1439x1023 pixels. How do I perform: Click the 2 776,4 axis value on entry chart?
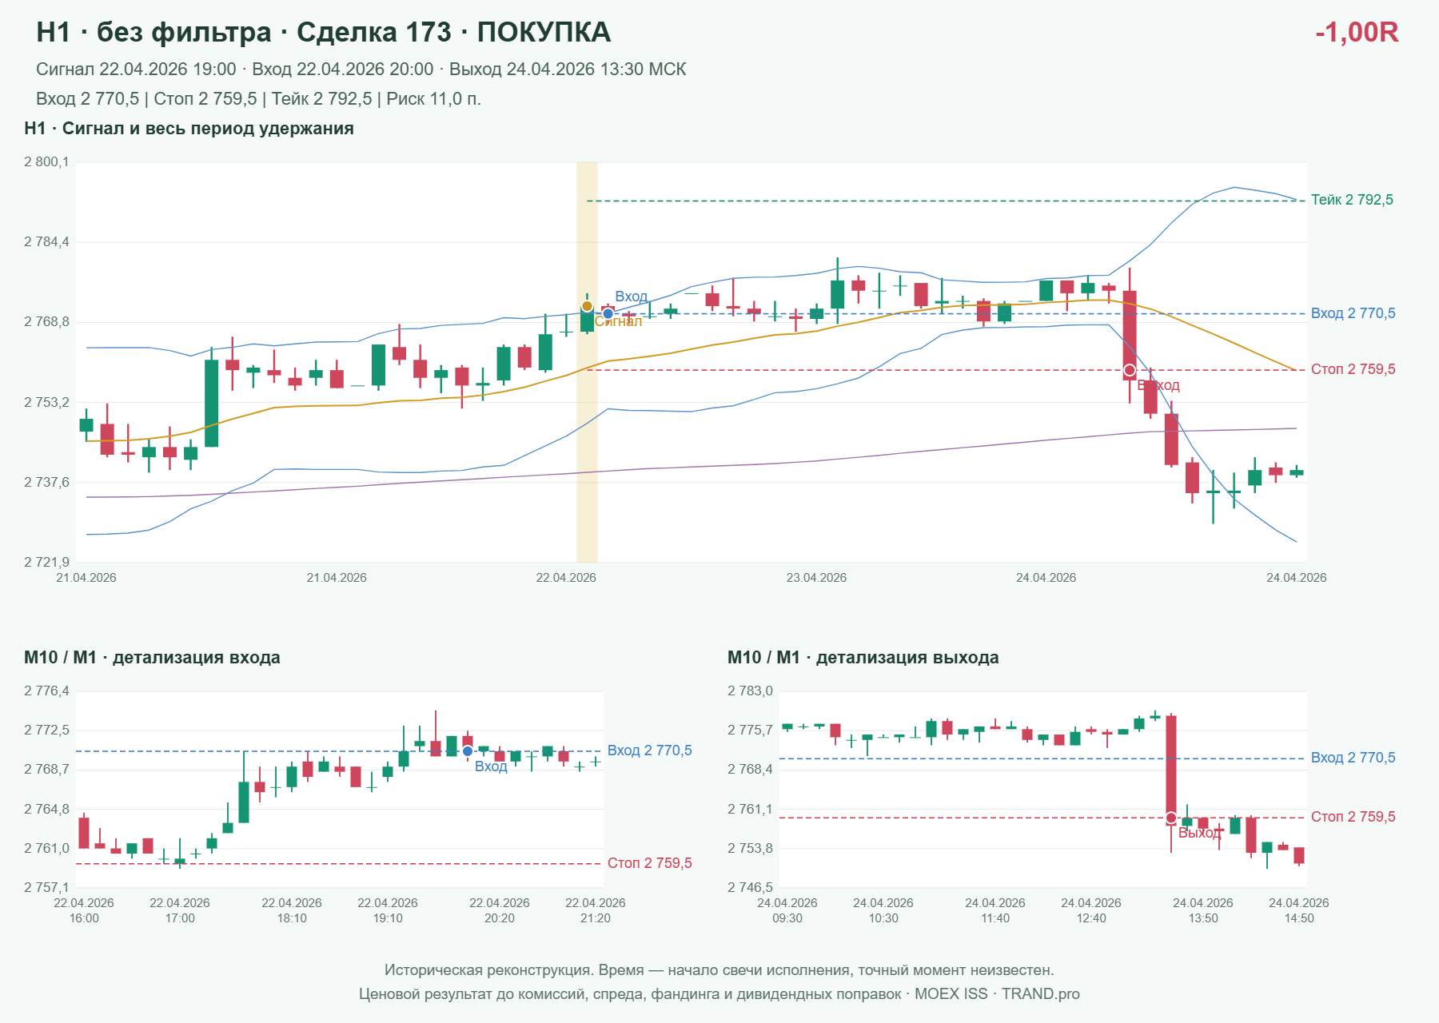[46, 691]
